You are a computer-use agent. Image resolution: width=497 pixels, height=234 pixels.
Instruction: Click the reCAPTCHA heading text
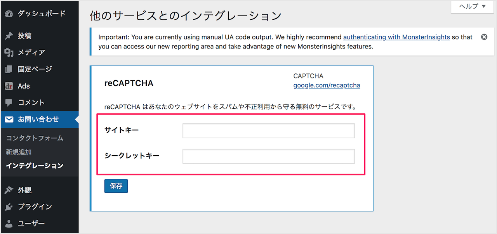(129, 83)
